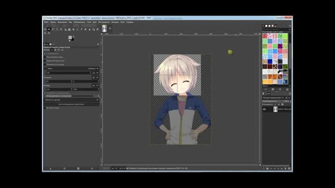Delete layer using bottom trash icon
The width and height of the screenshot is (335, 188).
coord(289,168)
